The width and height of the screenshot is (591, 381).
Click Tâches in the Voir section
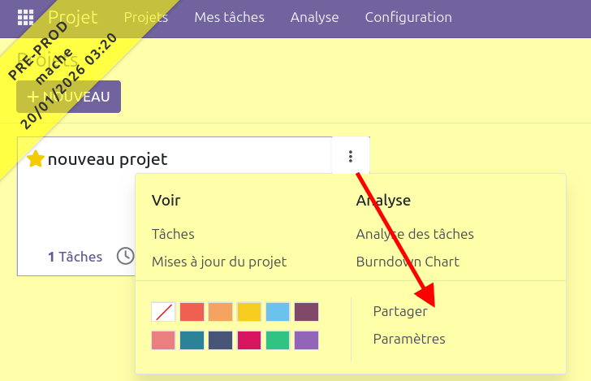pos(173,234)
